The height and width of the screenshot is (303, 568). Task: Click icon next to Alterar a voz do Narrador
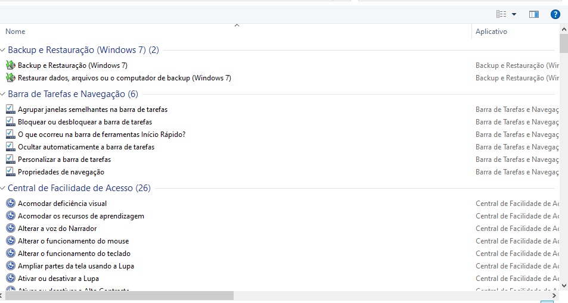[11, 229]
